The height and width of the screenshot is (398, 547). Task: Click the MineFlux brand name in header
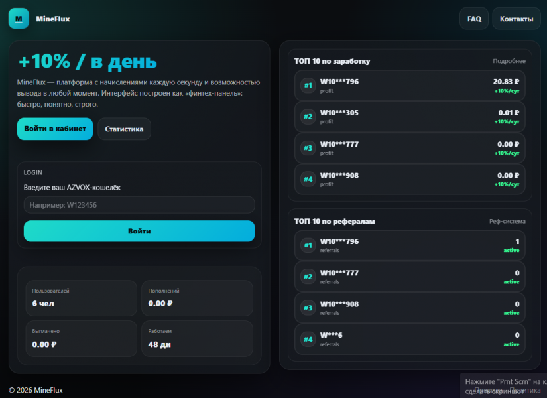pos(53,19)
